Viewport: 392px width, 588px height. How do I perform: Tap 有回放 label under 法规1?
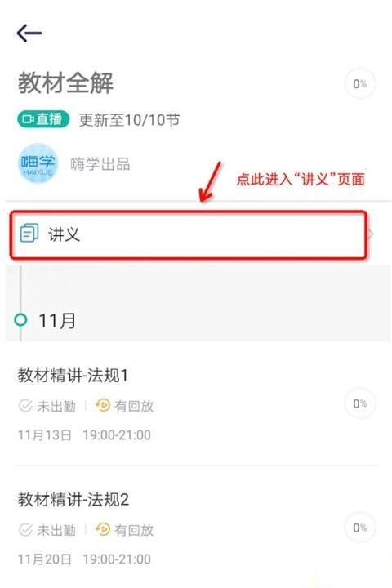coord(134,406)
